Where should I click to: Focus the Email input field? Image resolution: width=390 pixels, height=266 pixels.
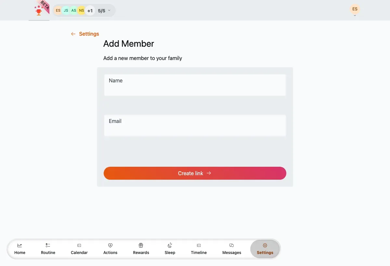195,126
